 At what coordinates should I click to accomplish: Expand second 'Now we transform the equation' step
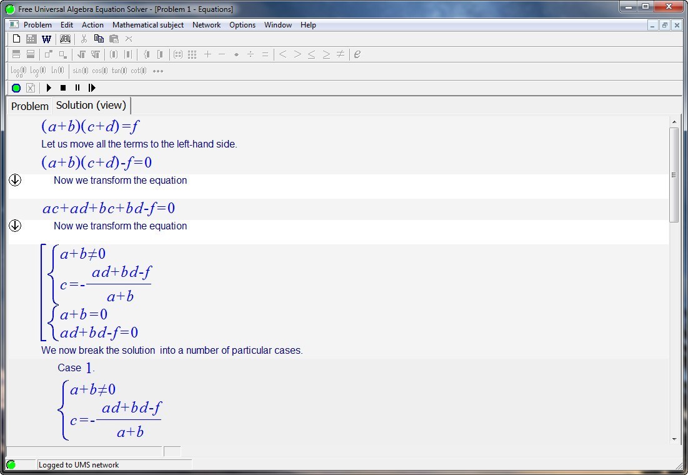pos(15,226)
